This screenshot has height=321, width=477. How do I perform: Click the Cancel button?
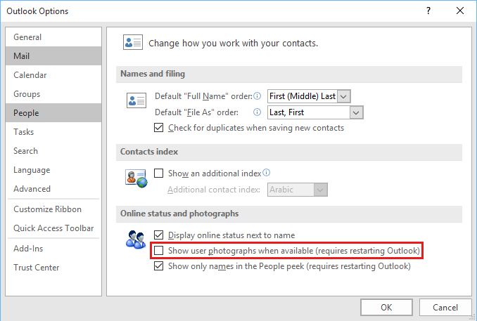coord(445,308)
